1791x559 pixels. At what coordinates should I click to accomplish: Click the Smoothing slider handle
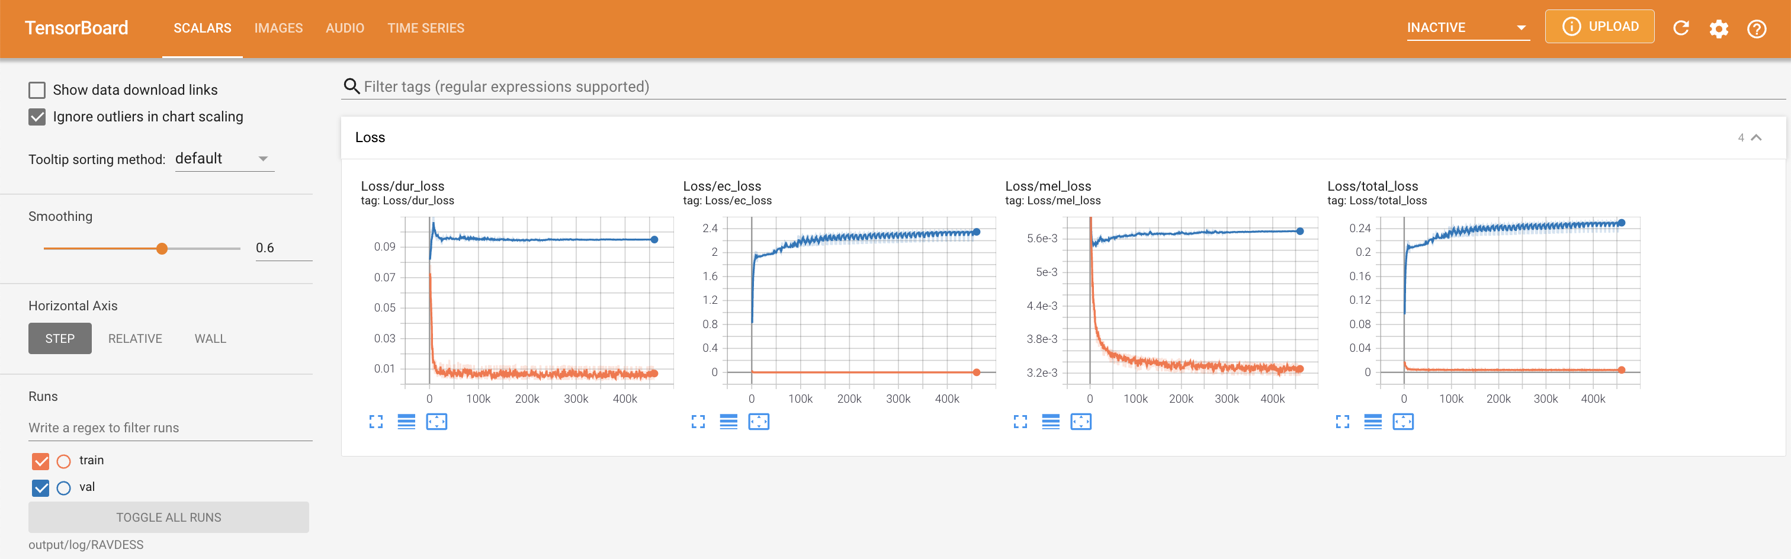tap(162, 248)
